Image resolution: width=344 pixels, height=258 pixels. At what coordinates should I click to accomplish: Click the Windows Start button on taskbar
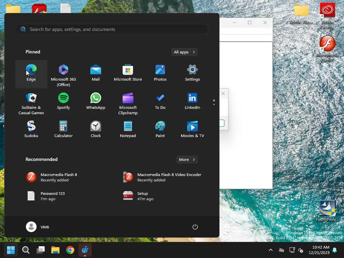(11, 250)
